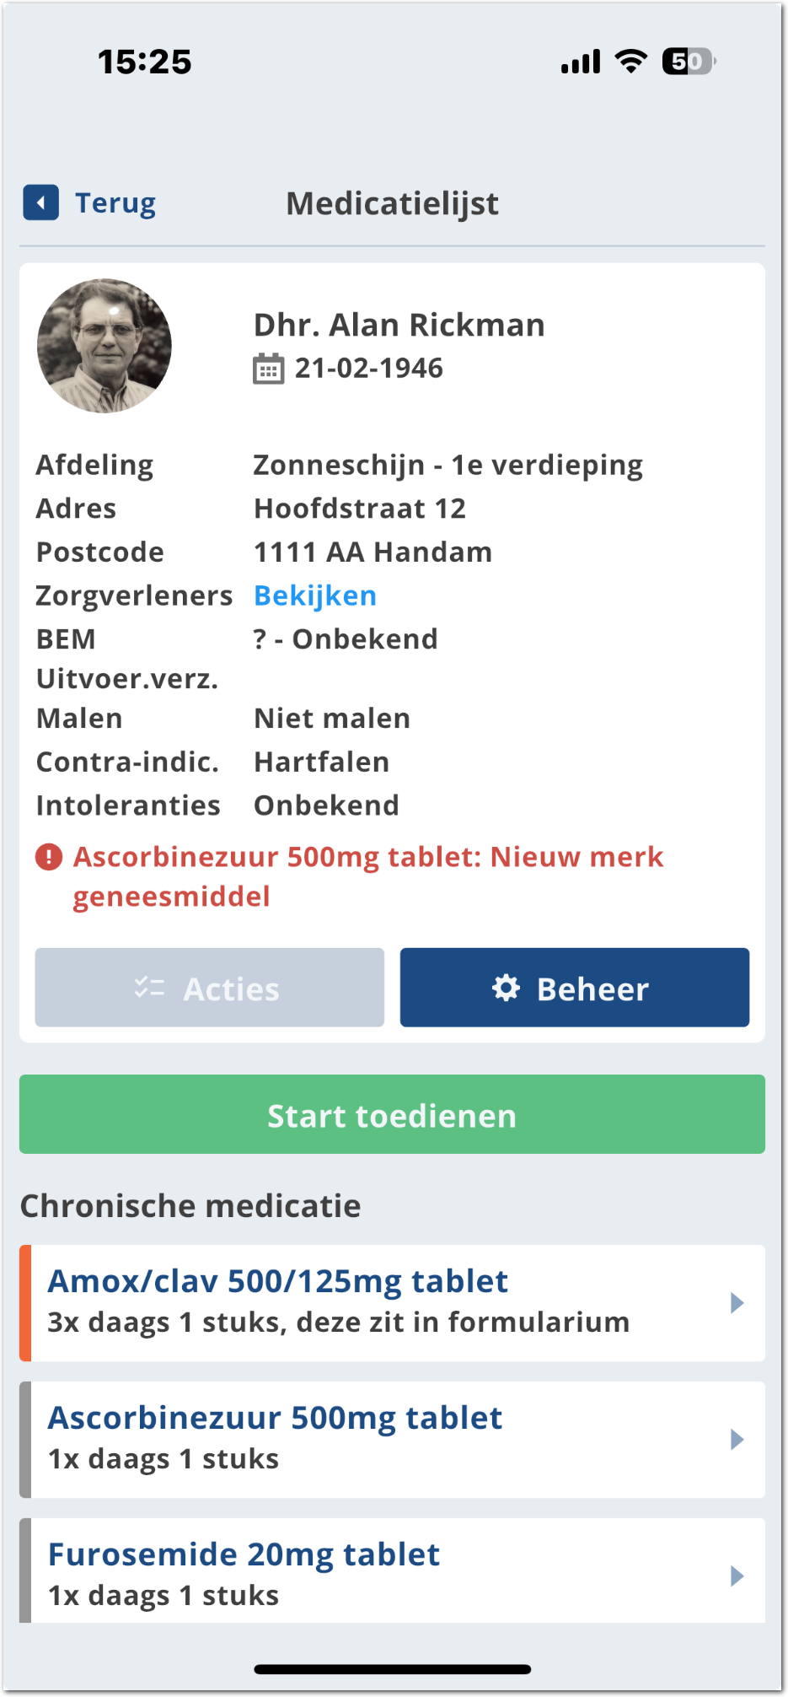Tap the Medicatielijst page title
This screenshot has width=788, height=1697.
point(393,203)
